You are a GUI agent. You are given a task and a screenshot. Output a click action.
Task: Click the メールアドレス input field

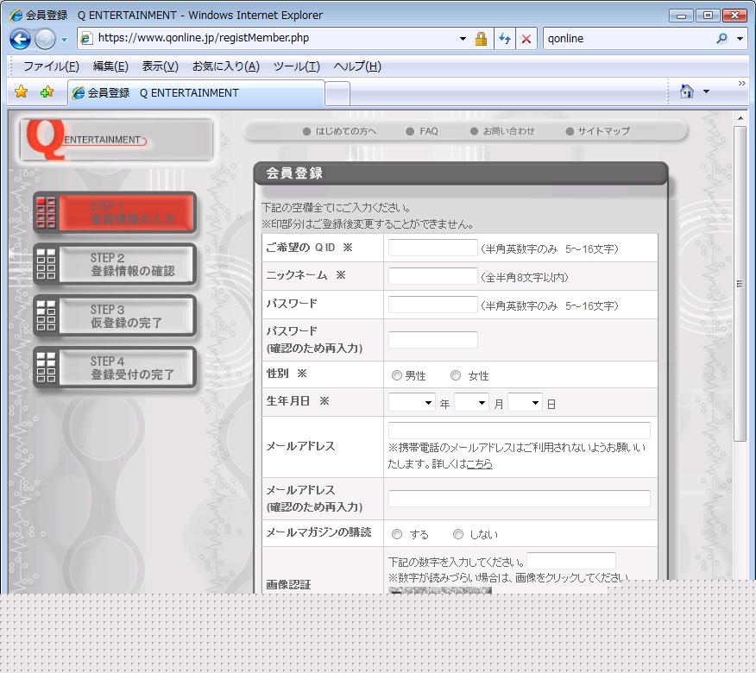[520, 430]
